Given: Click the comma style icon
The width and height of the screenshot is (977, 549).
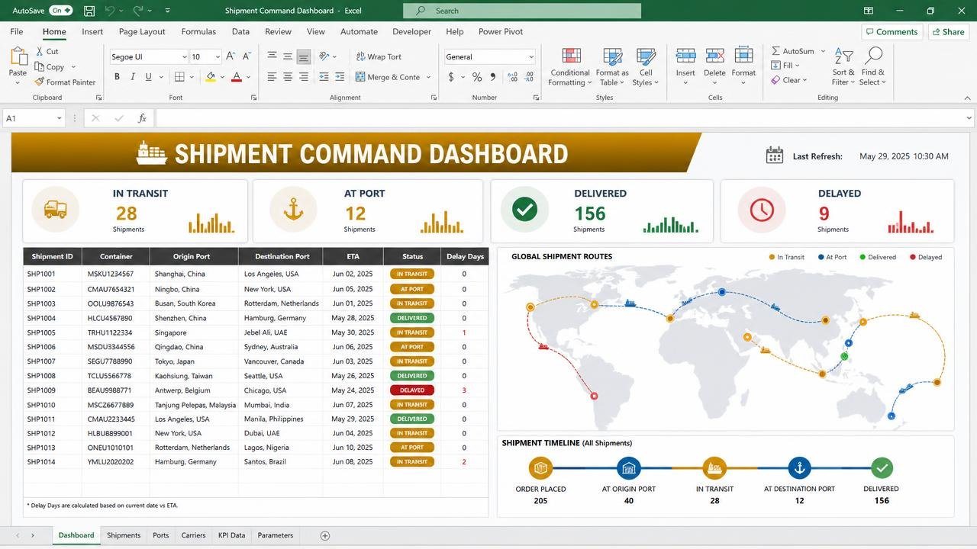Looking at the screenshot, I should pos(492,77).
